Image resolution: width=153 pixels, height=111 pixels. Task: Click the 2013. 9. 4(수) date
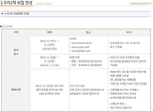48,41
